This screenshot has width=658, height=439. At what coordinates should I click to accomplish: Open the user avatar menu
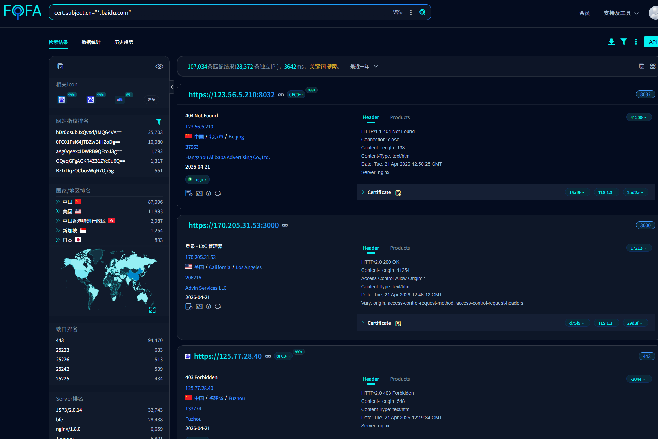pos(654,13)
